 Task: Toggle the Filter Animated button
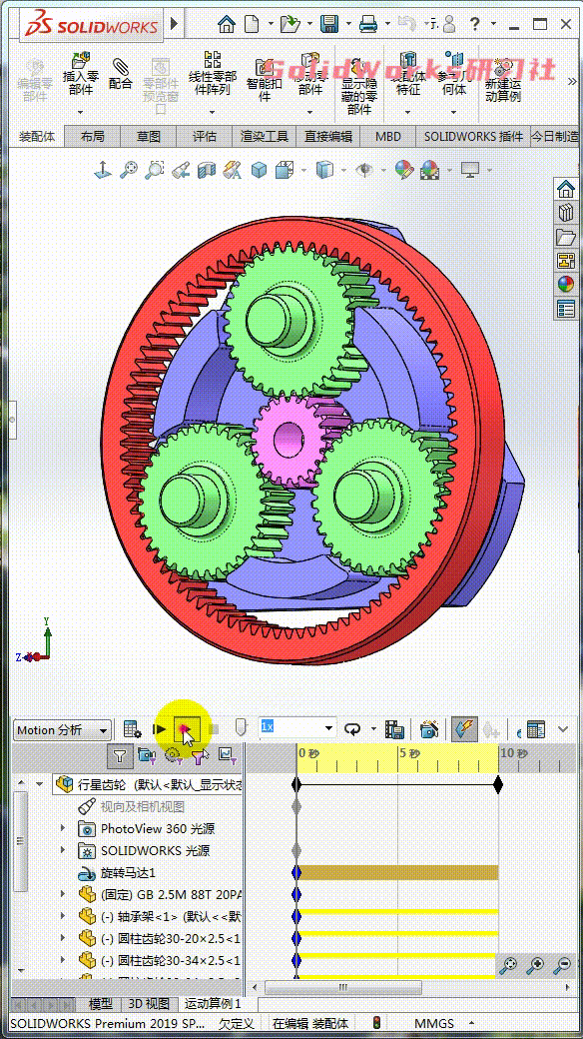146,754
